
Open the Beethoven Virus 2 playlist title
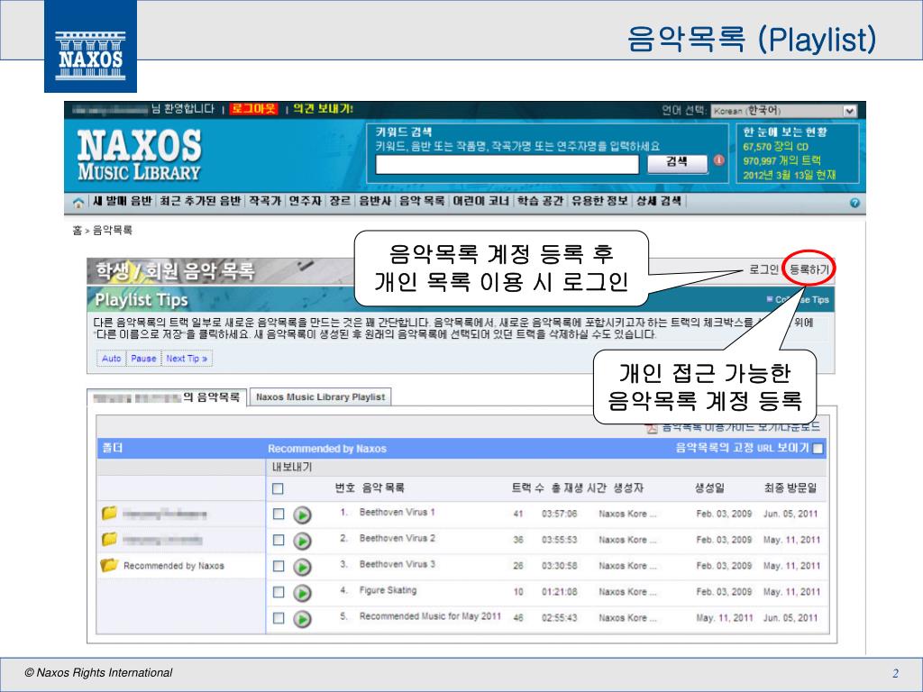pyautogui.click(x=397, y=539)
